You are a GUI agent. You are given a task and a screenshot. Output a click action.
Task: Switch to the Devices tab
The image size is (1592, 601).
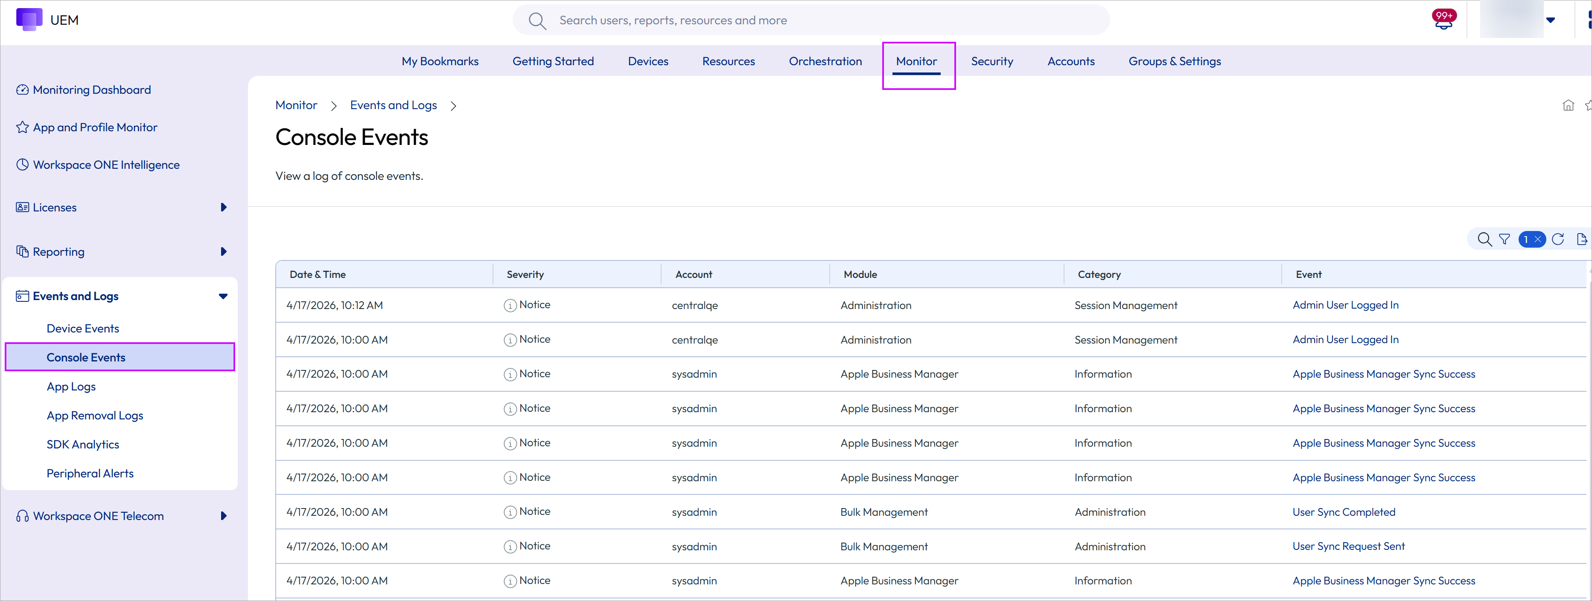tap(647, 61)
